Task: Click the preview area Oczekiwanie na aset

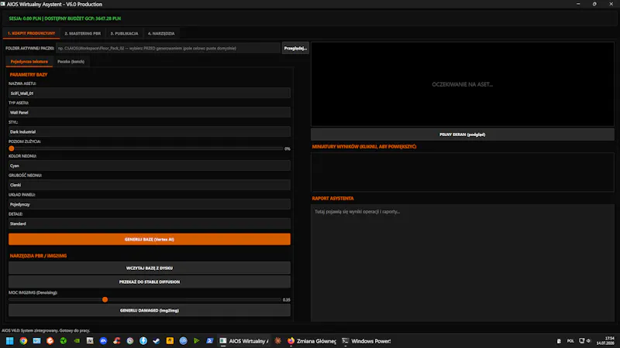Action: pyautogui.click(x=462, y=84)
